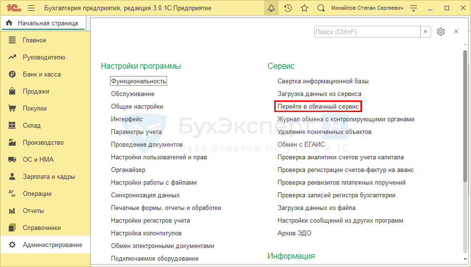Click the magnifier search icon in title bar
Viewport: 471px width, 267px height.
click(321, 8)
